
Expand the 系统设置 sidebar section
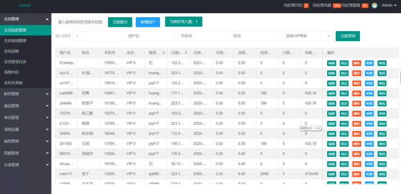[x=25, y=129]
